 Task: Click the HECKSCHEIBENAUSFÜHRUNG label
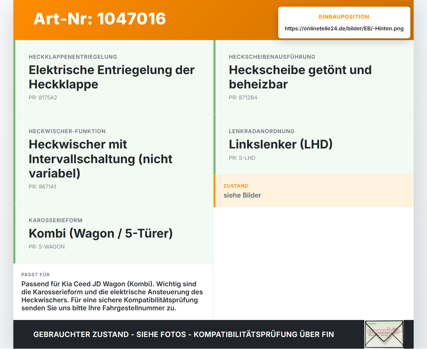[x=272, y=57]
